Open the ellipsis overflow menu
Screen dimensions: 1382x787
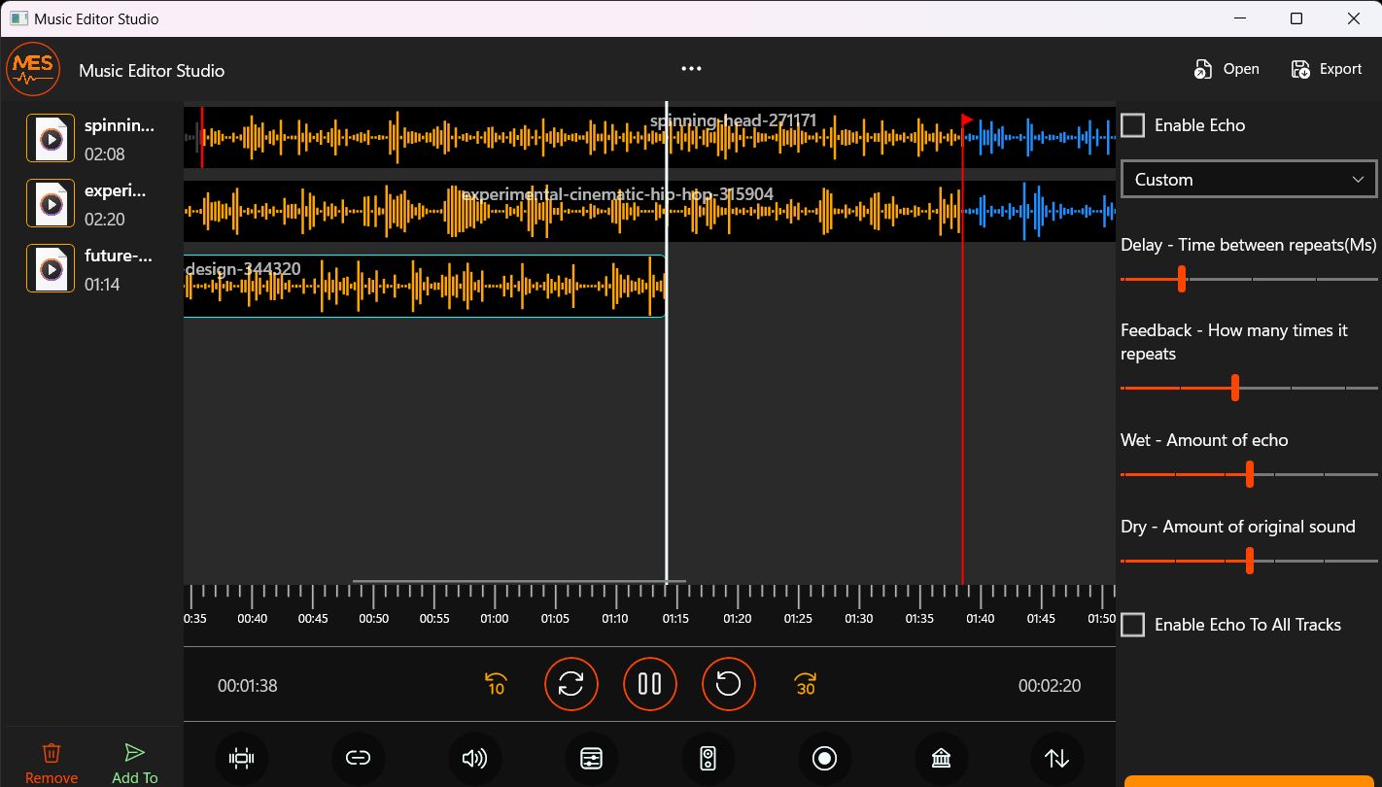click(691, 68)
